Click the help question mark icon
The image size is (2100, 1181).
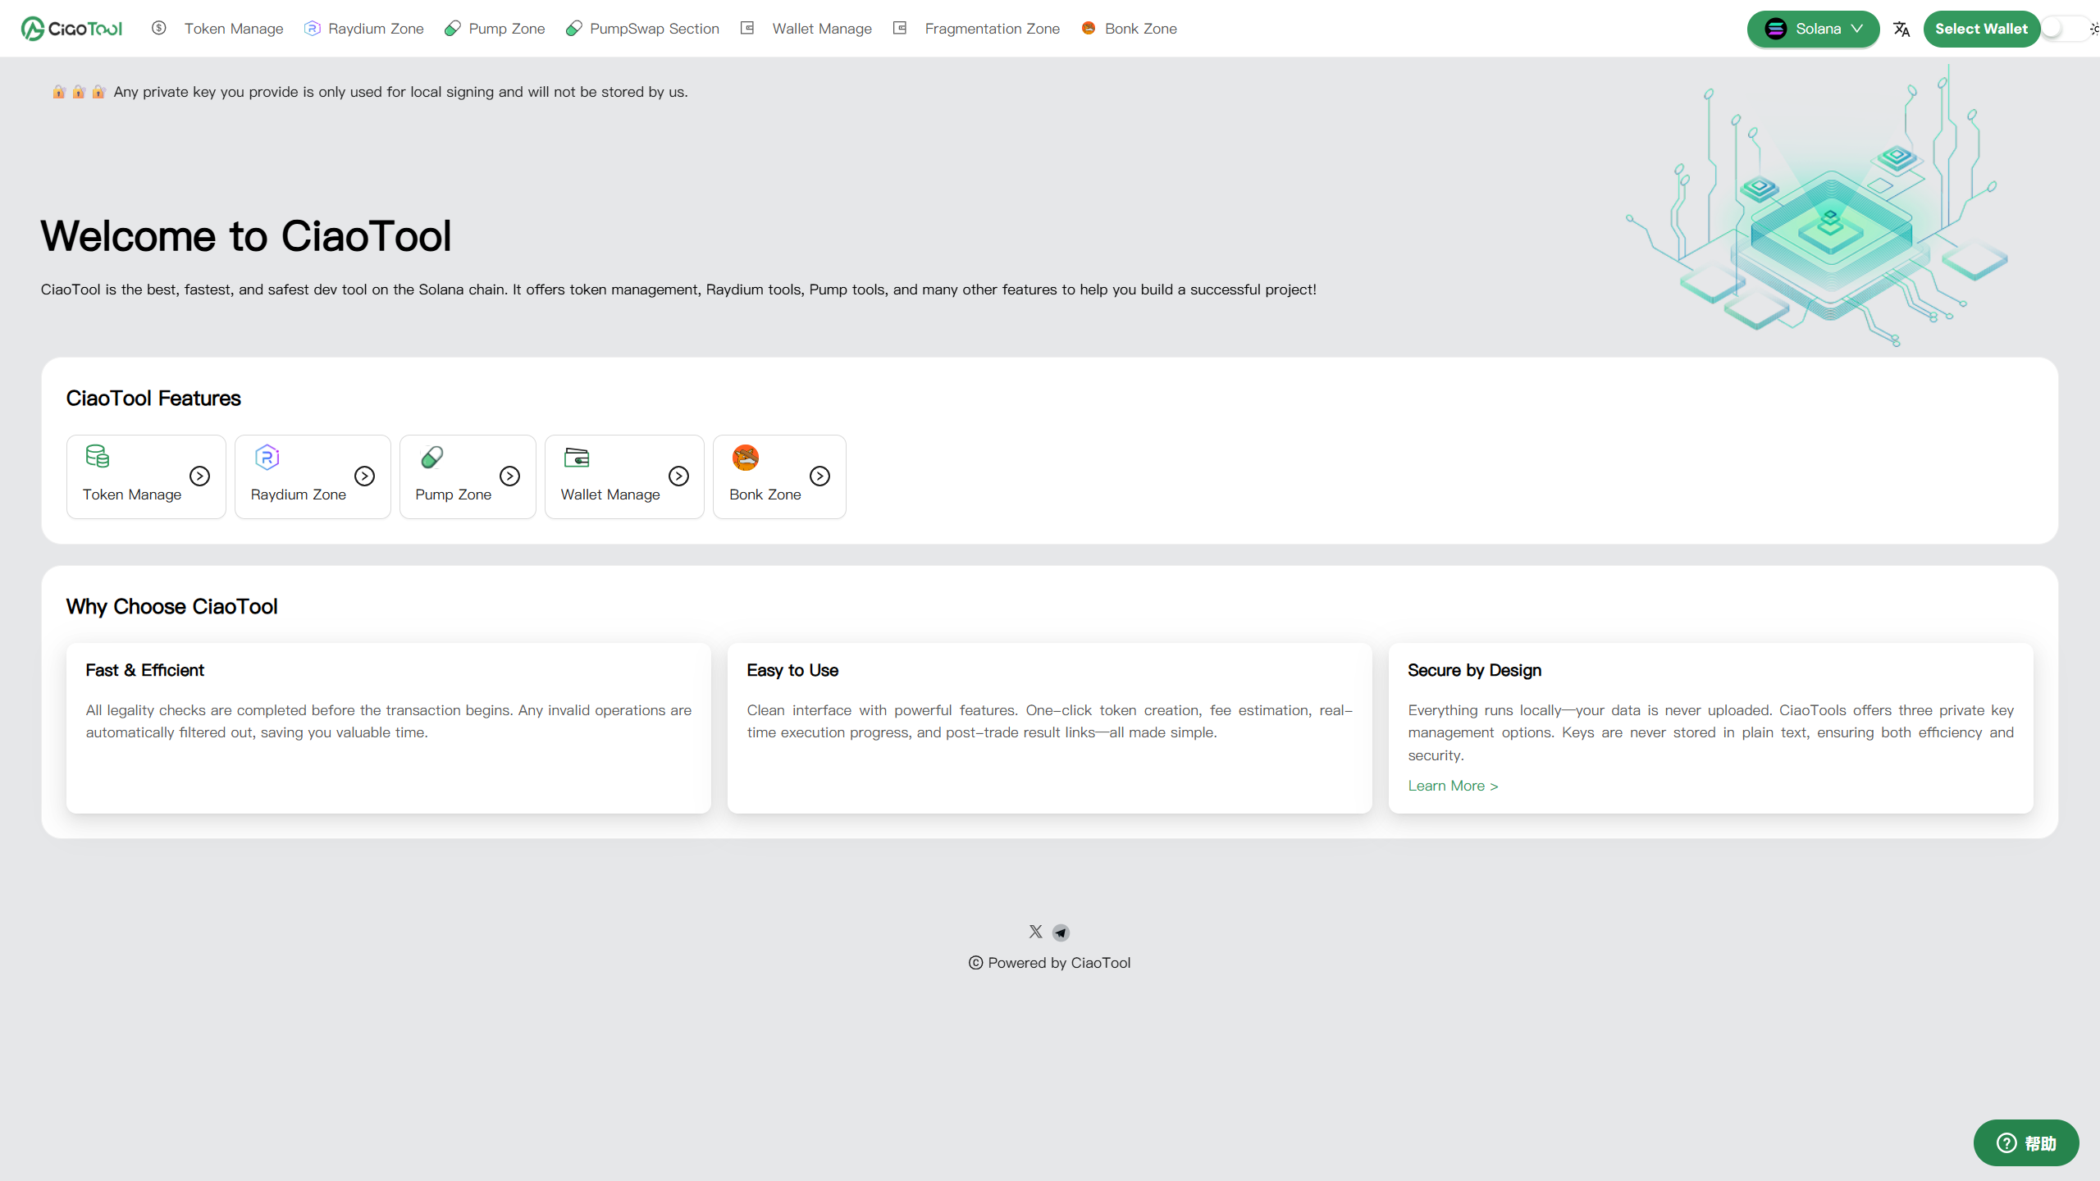click(2006, 1142)
